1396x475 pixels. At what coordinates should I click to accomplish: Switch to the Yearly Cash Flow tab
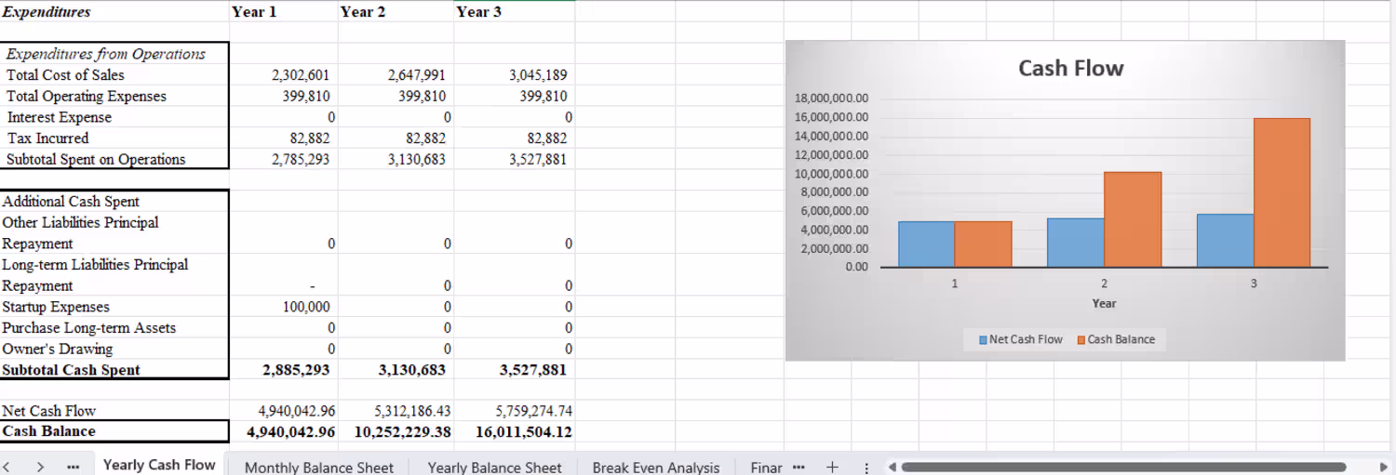click(159, 465)
